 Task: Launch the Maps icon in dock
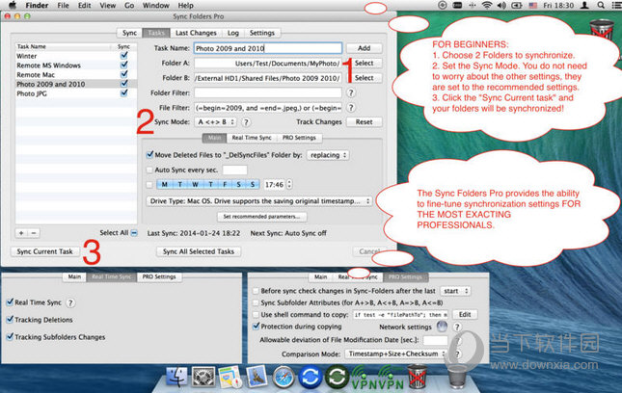pyautogui.click(x=230, y=377)
